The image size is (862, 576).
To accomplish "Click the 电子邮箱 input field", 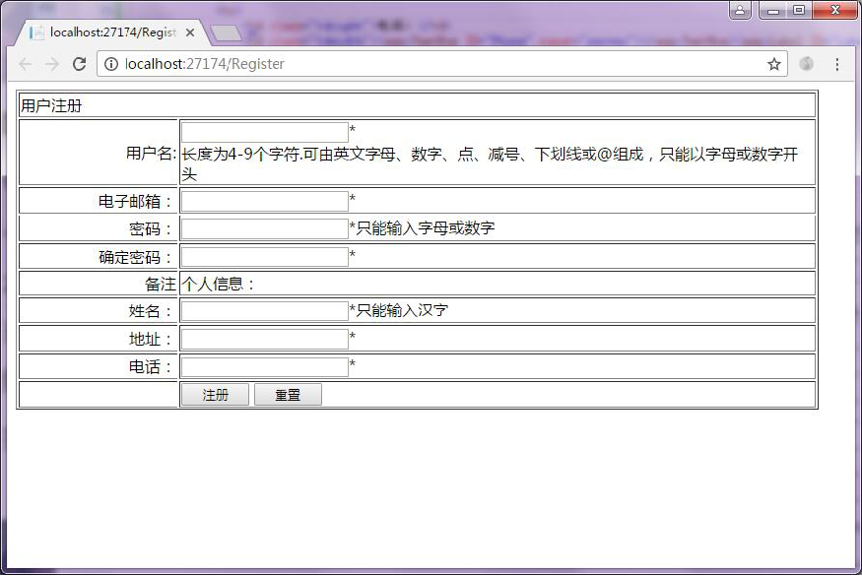I will pyautogui.click(x=264, y=201).
